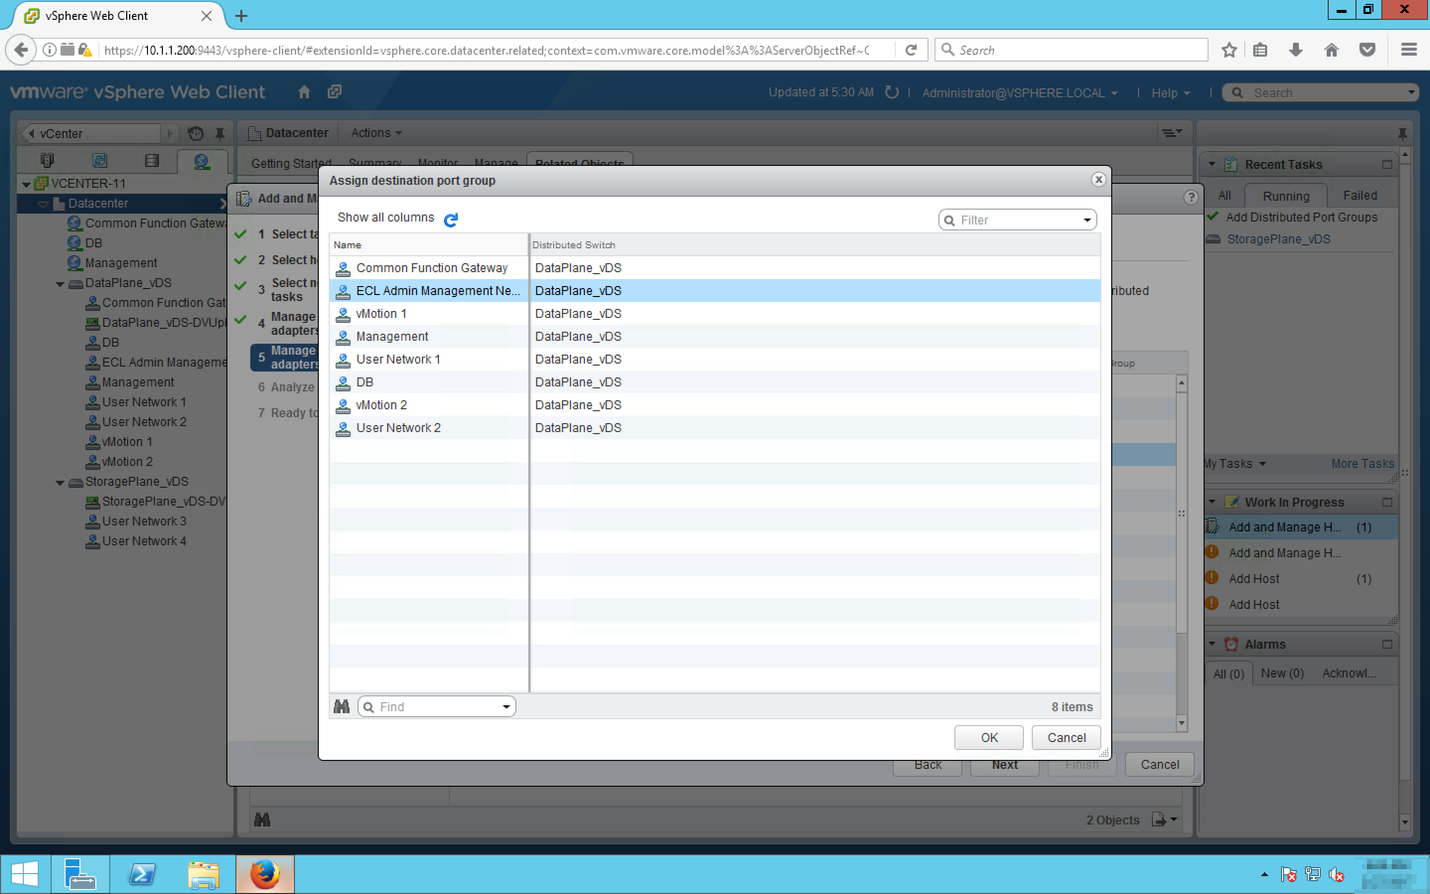Open the Actions menu

(376, 133)
